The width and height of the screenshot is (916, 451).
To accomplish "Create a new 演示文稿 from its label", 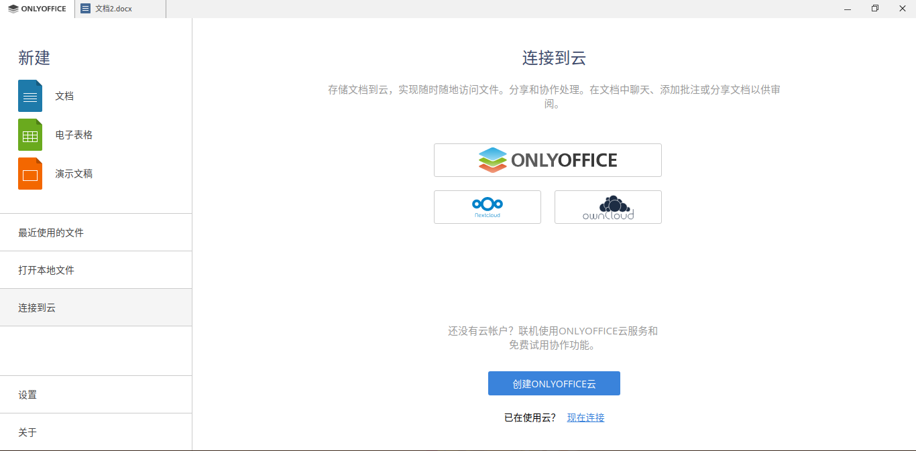I will tap(74, 174).
